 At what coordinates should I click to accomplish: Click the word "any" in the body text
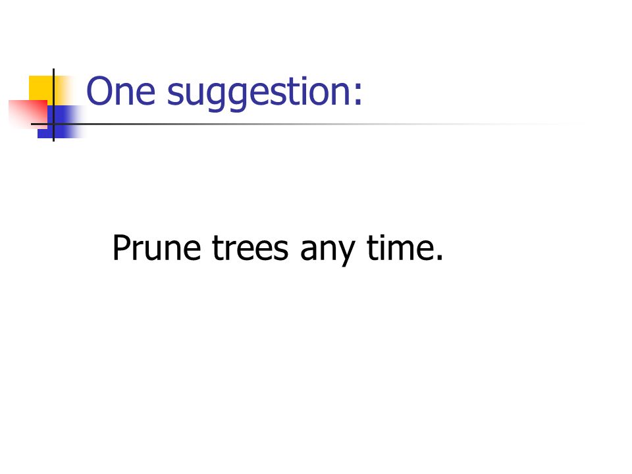pyautogui.click(x=328, y=251)
